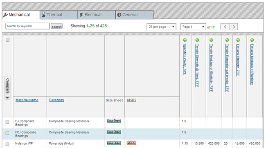This screenshot has width=266, height=148.
Task: Toggle the select-all checkbox in header
Action: tap(8, 40)
